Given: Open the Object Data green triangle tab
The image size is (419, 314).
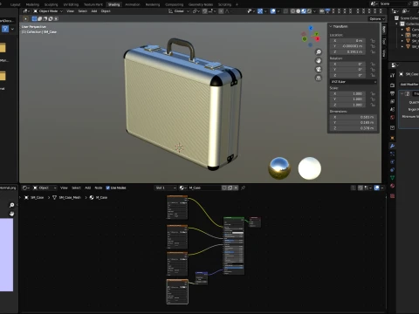Looking at the screenshot, I should [x=392, y=178].
